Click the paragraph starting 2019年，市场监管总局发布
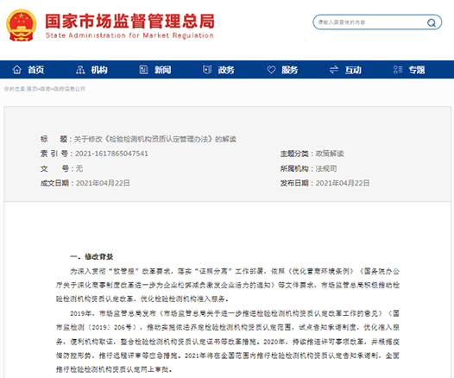Image resolution: width=454 pixels, height=378 pixels. coord(228,342)
